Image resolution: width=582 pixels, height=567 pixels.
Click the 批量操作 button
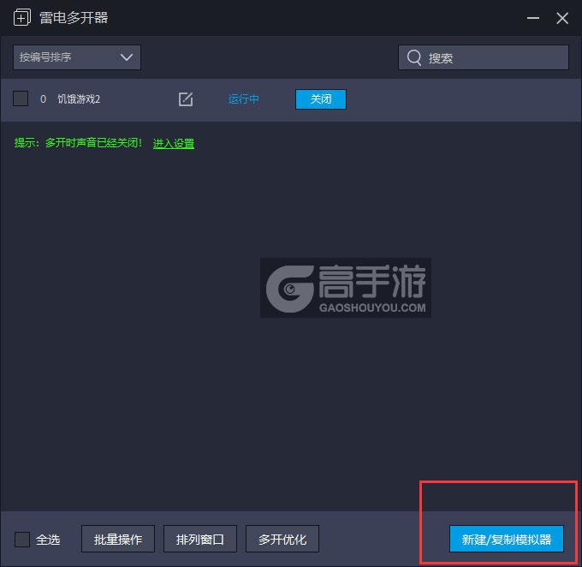click(x=118, y=539)
